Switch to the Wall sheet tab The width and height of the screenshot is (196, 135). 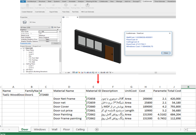click(54, 130)
